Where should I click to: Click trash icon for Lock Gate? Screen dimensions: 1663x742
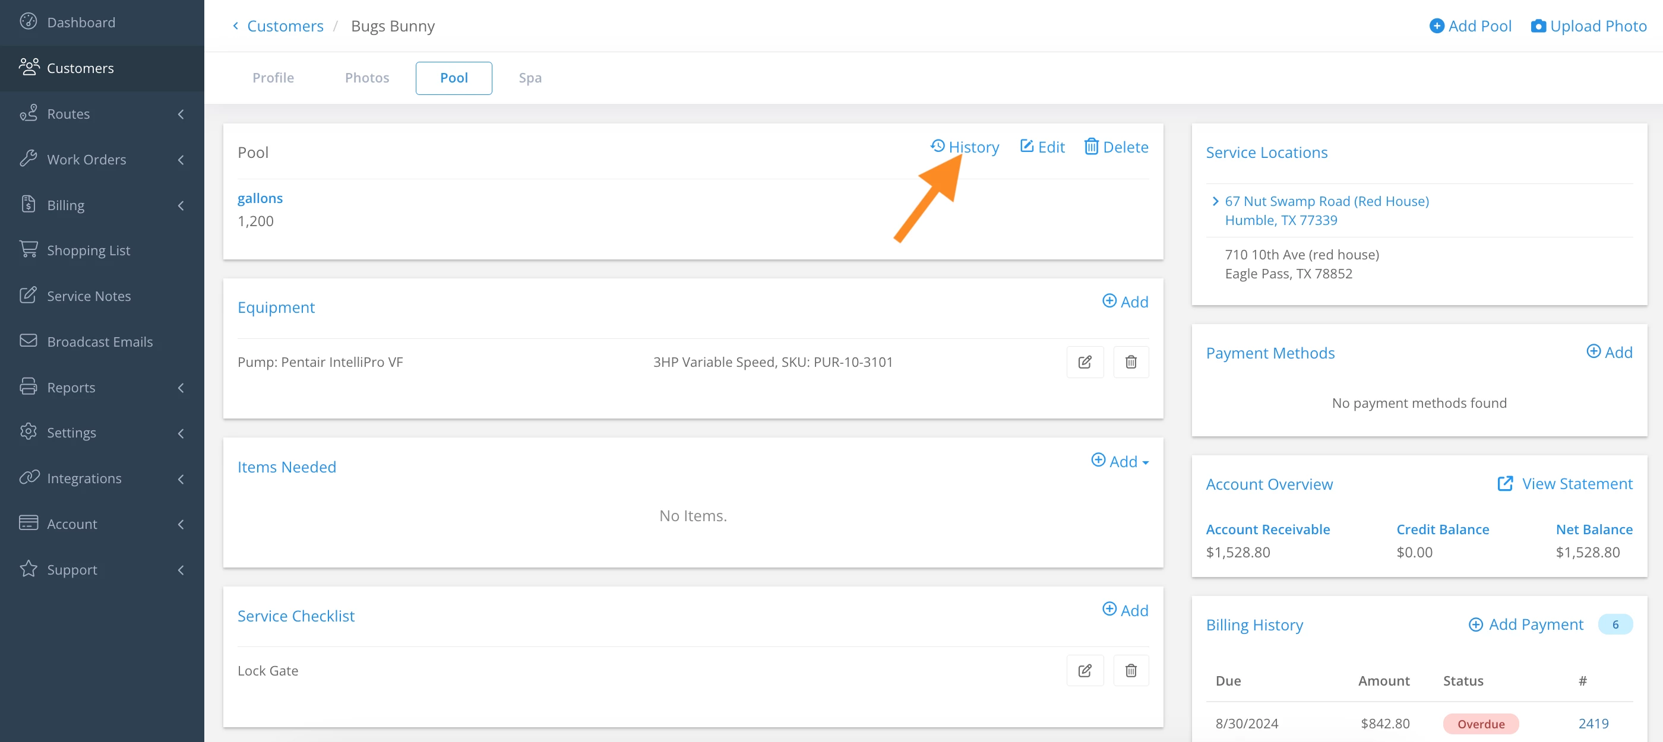click(x=1130, y=670)
